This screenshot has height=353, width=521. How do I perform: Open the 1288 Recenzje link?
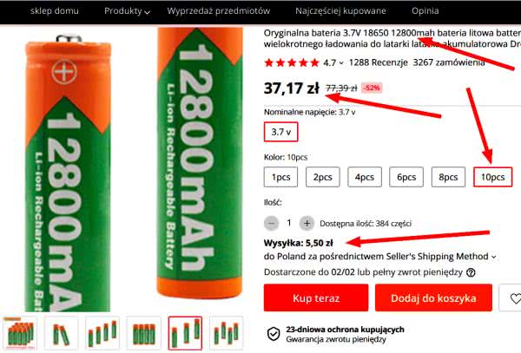(378, 62)
